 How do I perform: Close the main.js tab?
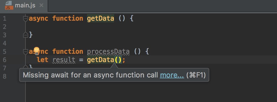41,6
